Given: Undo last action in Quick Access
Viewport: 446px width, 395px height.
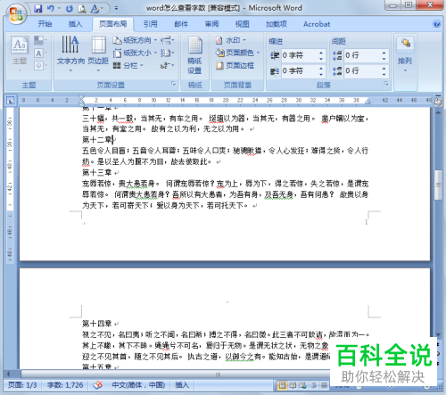Looking at the screenshot, I should [x=51, y=9].
